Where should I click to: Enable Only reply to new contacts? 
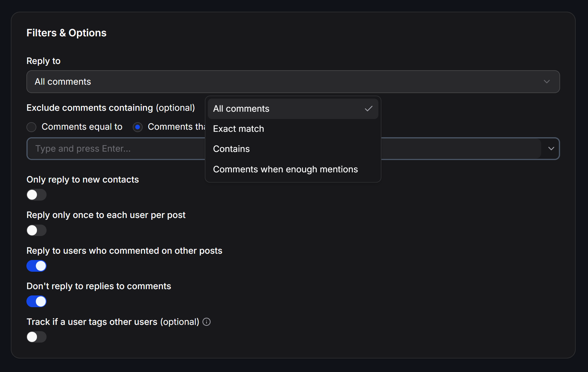(x=37, y=195)
